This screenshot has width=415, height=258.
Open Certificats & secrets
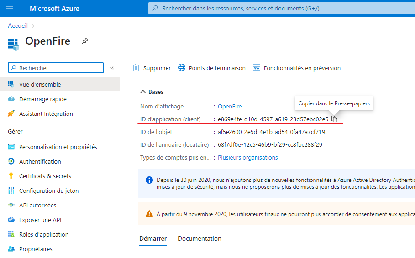45,176
